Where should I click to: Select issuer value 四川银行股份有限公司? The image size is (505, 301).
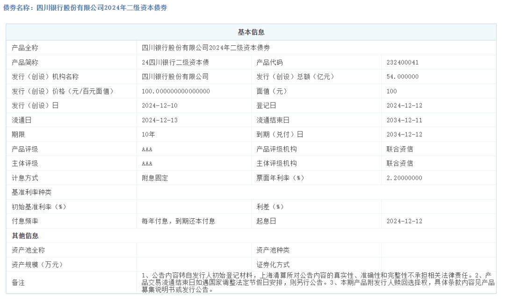tap(175, 77)
